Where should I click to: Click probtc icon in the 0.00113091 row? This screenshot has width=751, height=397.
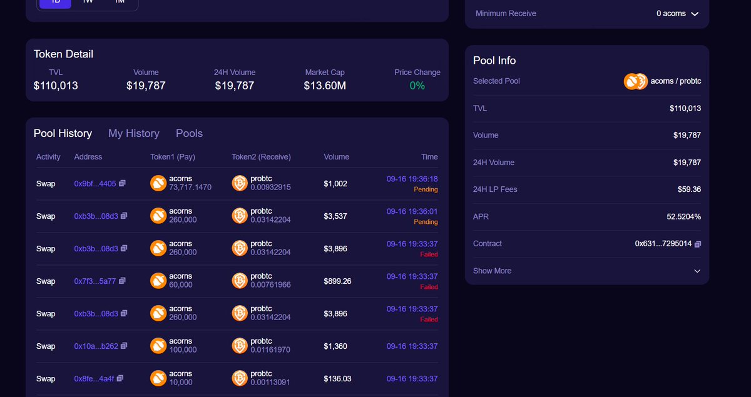pos(240,378)
